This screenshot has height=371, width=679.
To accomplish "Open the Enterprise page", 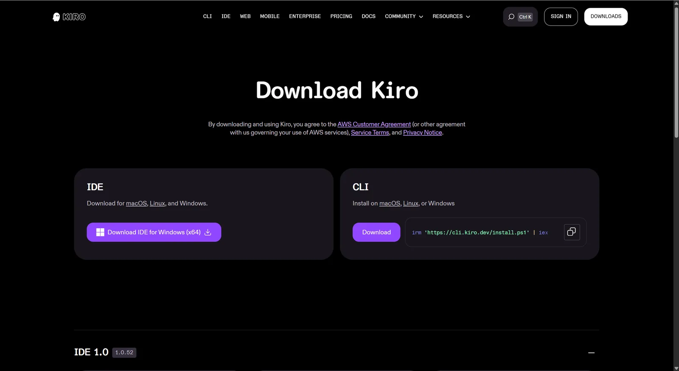I will click(305, 17).
